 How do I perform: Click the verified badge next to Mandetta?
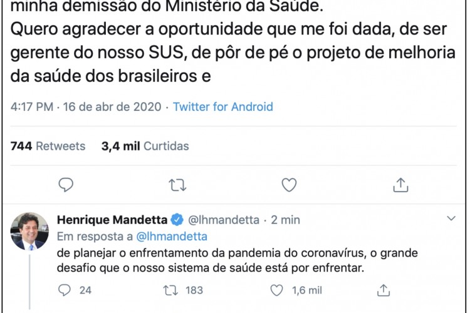177,220
